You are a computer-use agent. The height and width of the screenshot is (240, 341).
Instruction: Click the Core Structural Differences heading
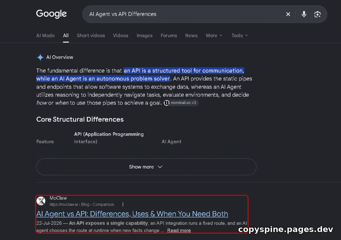pyautogui.click(x=80, y=119)
